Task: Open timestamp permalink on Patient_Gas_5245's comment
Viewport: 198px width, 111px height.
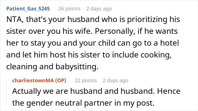Action: pyautogui.click(x=99, y=9)
